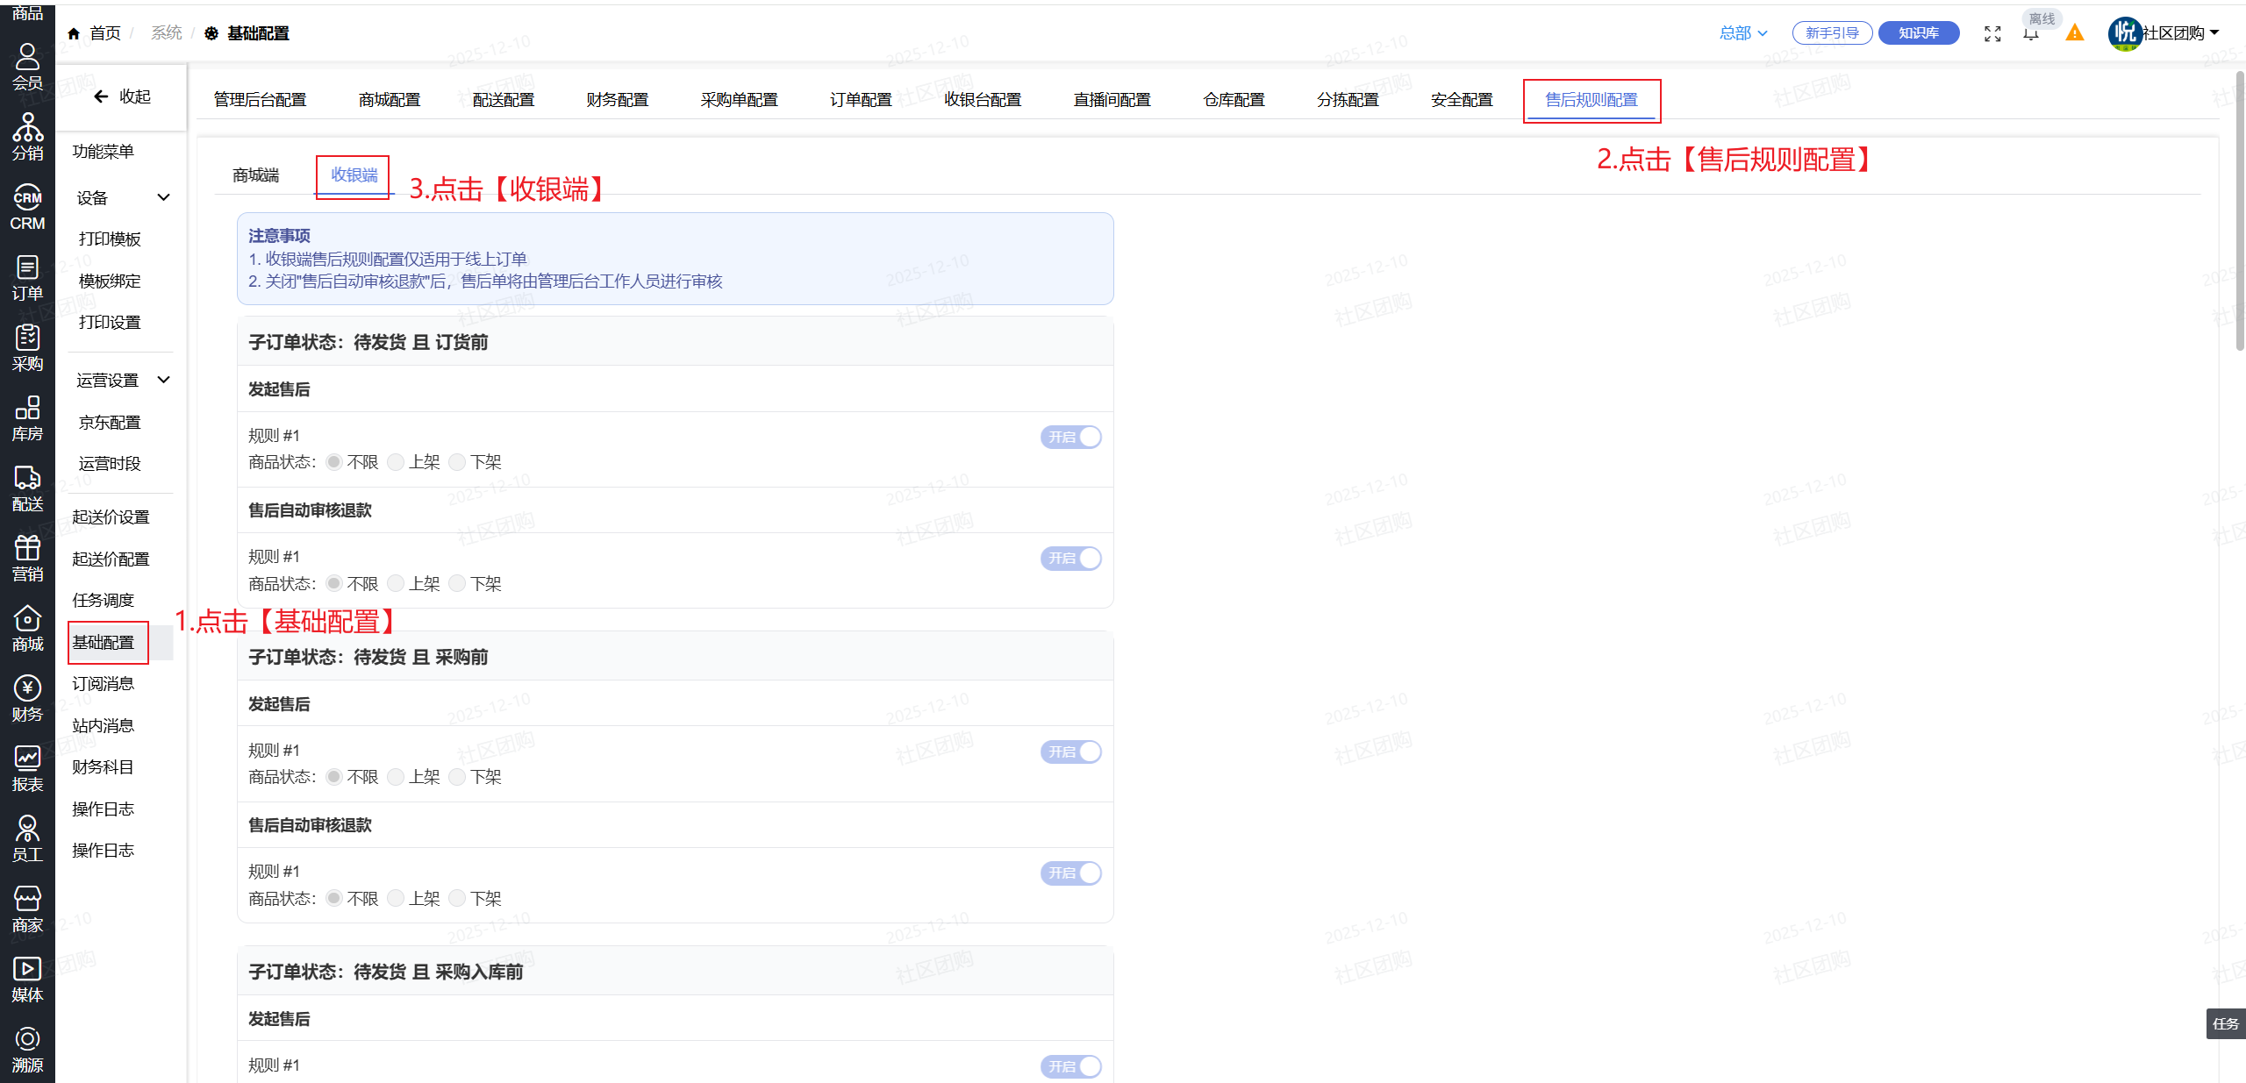Viewport: 2246px width, 1083px height.
Task: Click the notification bell icon
Action: tap(2031, 34)
